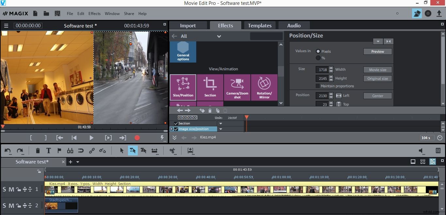Image resolution: width=446 pixels, height=215 pixels.
Task: Click the Width input field showing 1718
Action: pyautogui.click(x=322, y=69)
